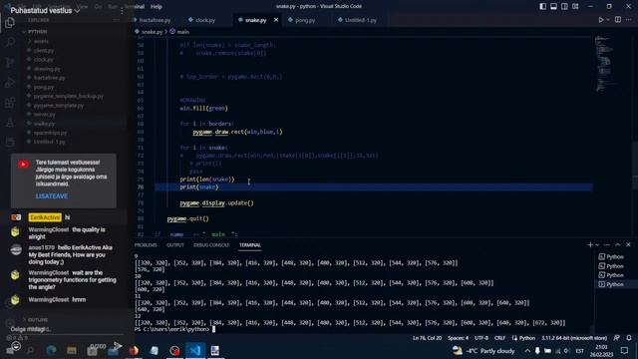This screenshot has height=359, width=638.
Task: Switch to the Untitled-1.py tab
Action: [x=361, y=20]
